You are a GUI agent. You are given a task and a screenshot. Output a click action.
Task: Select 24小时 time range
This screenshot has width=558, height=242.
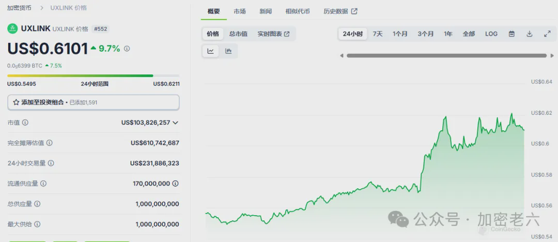[x=353, y=34]
